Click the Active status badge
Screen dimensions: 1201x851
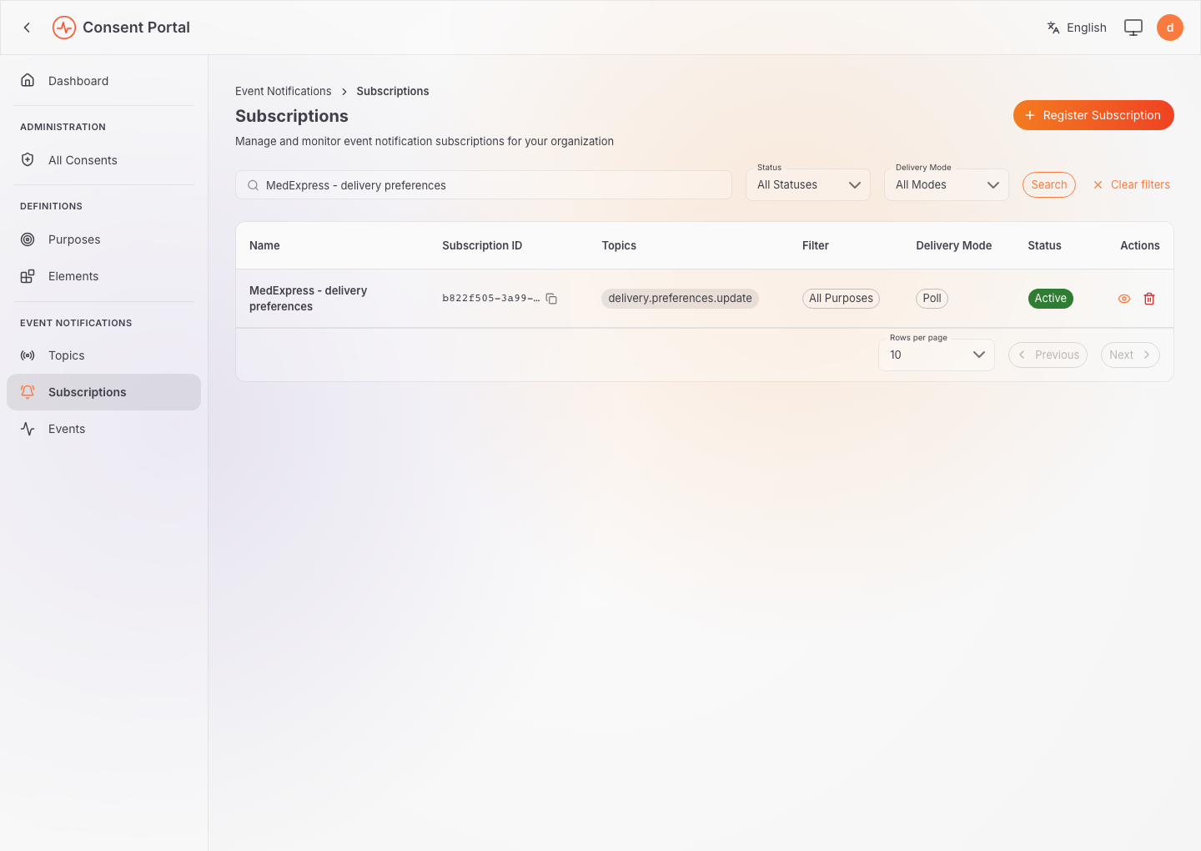[x=1051, y=298]
